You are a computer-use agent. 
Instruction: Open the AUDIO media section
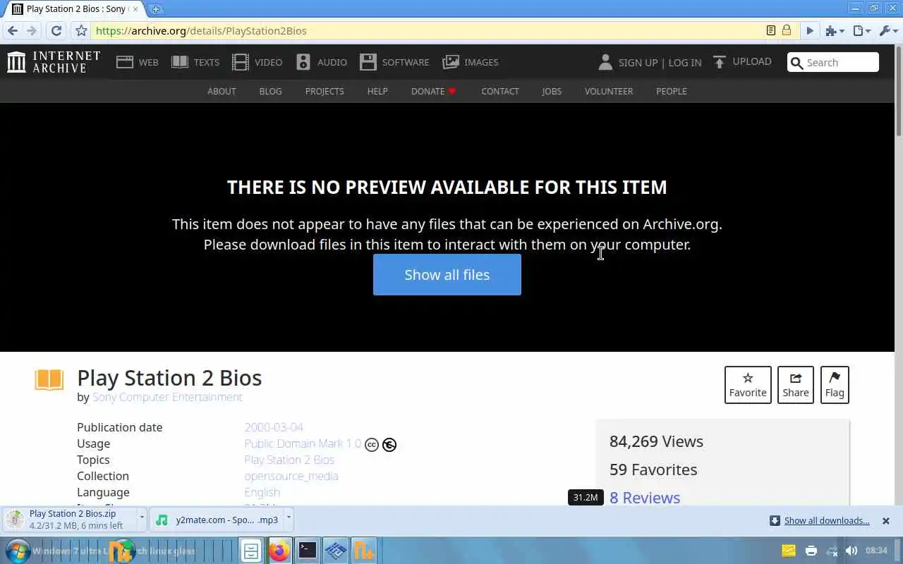click(x=321, y=62)
